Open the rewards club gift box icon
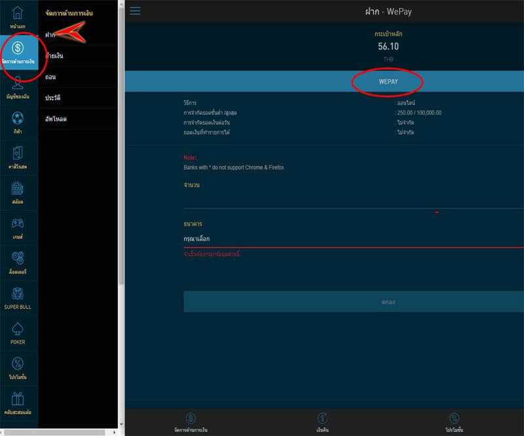The width and height of the screenshot is (524, 436). pyautogui.click(x=18, y=399)
